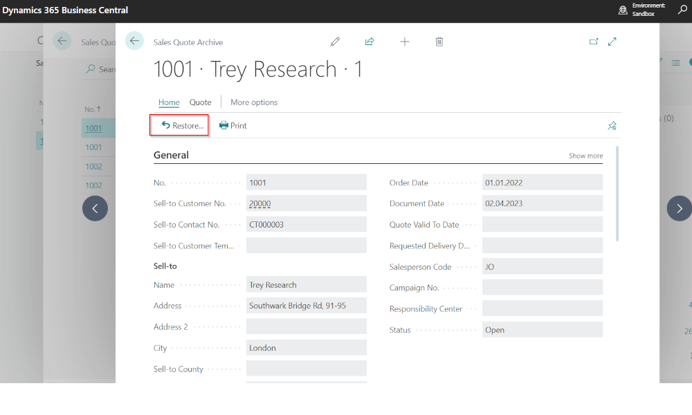Click Order Date field 01.01.2022
This screenshot has height=415, width=692.
click(x=543, y=182)
